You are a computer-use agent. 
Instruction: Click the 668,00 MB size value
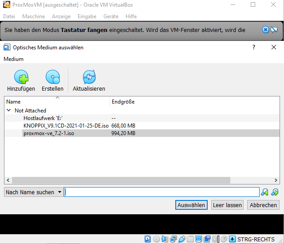(x=123, y=125)
